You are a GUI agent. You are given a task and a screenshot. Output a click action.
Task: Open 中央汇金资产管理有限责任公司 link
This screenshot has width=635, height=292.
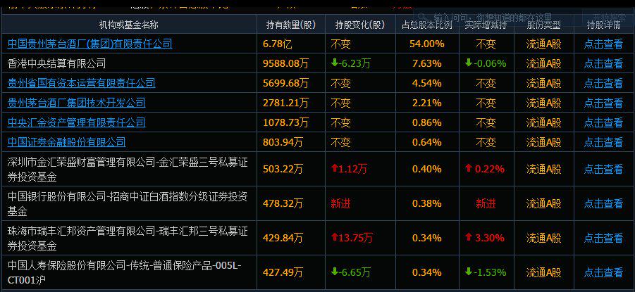pos(77,122)
